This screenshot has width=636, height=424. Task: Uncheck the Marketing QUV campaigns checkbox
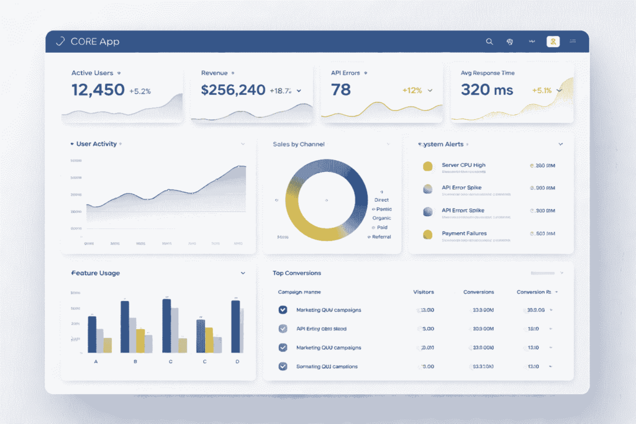pos(283,310)
